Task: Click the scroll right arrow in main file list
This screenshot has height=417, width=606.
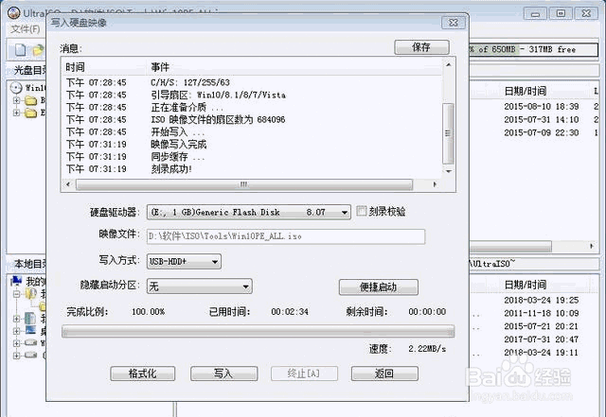Action: tap(591, 246)
